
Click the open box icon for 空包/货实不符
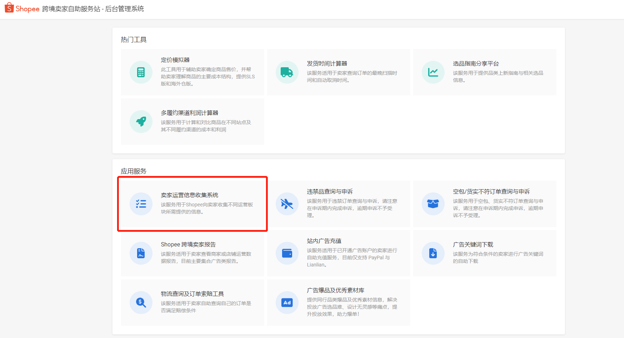pyautogui.click(x=433, y=204)
